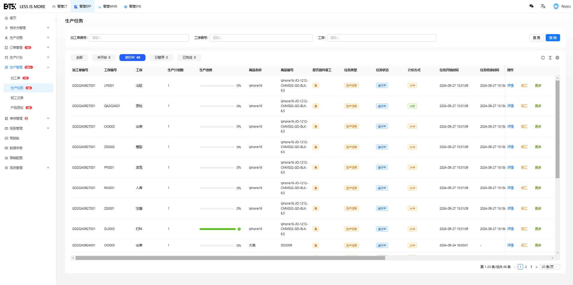Viewport: 573px width, 285px height.
Task: Open the WeChat icon in header
Action: [x=531, y=6]
